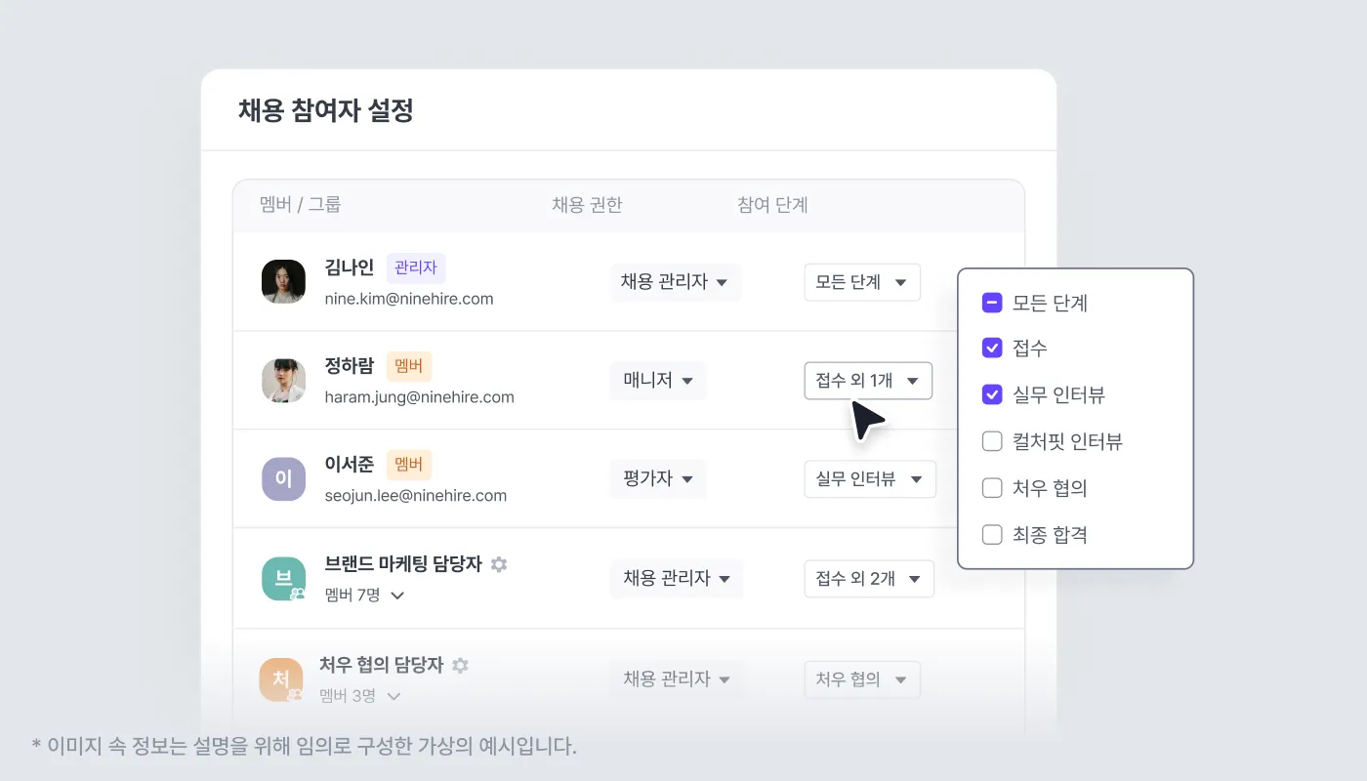1367x781 pixels.
Task: Click 이서준's purple initial avatar
Action: click(x=284, y=479)
